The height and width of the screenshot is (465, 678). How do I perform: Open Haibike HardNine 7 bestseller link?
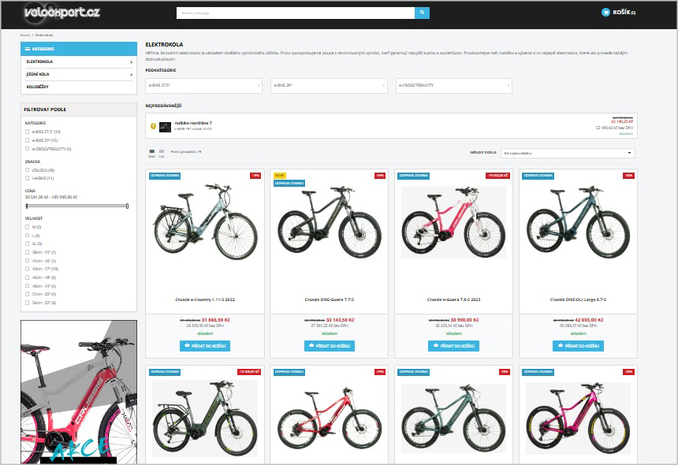tap(193, 123)
